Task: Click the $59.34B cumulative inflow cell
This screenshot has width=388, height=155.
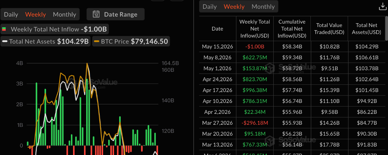Action: (292, 58)
